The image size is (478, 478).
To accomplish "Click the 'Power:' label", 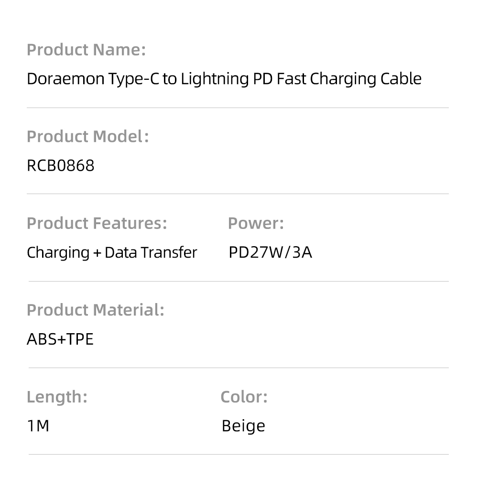I will tap(256, 223).
